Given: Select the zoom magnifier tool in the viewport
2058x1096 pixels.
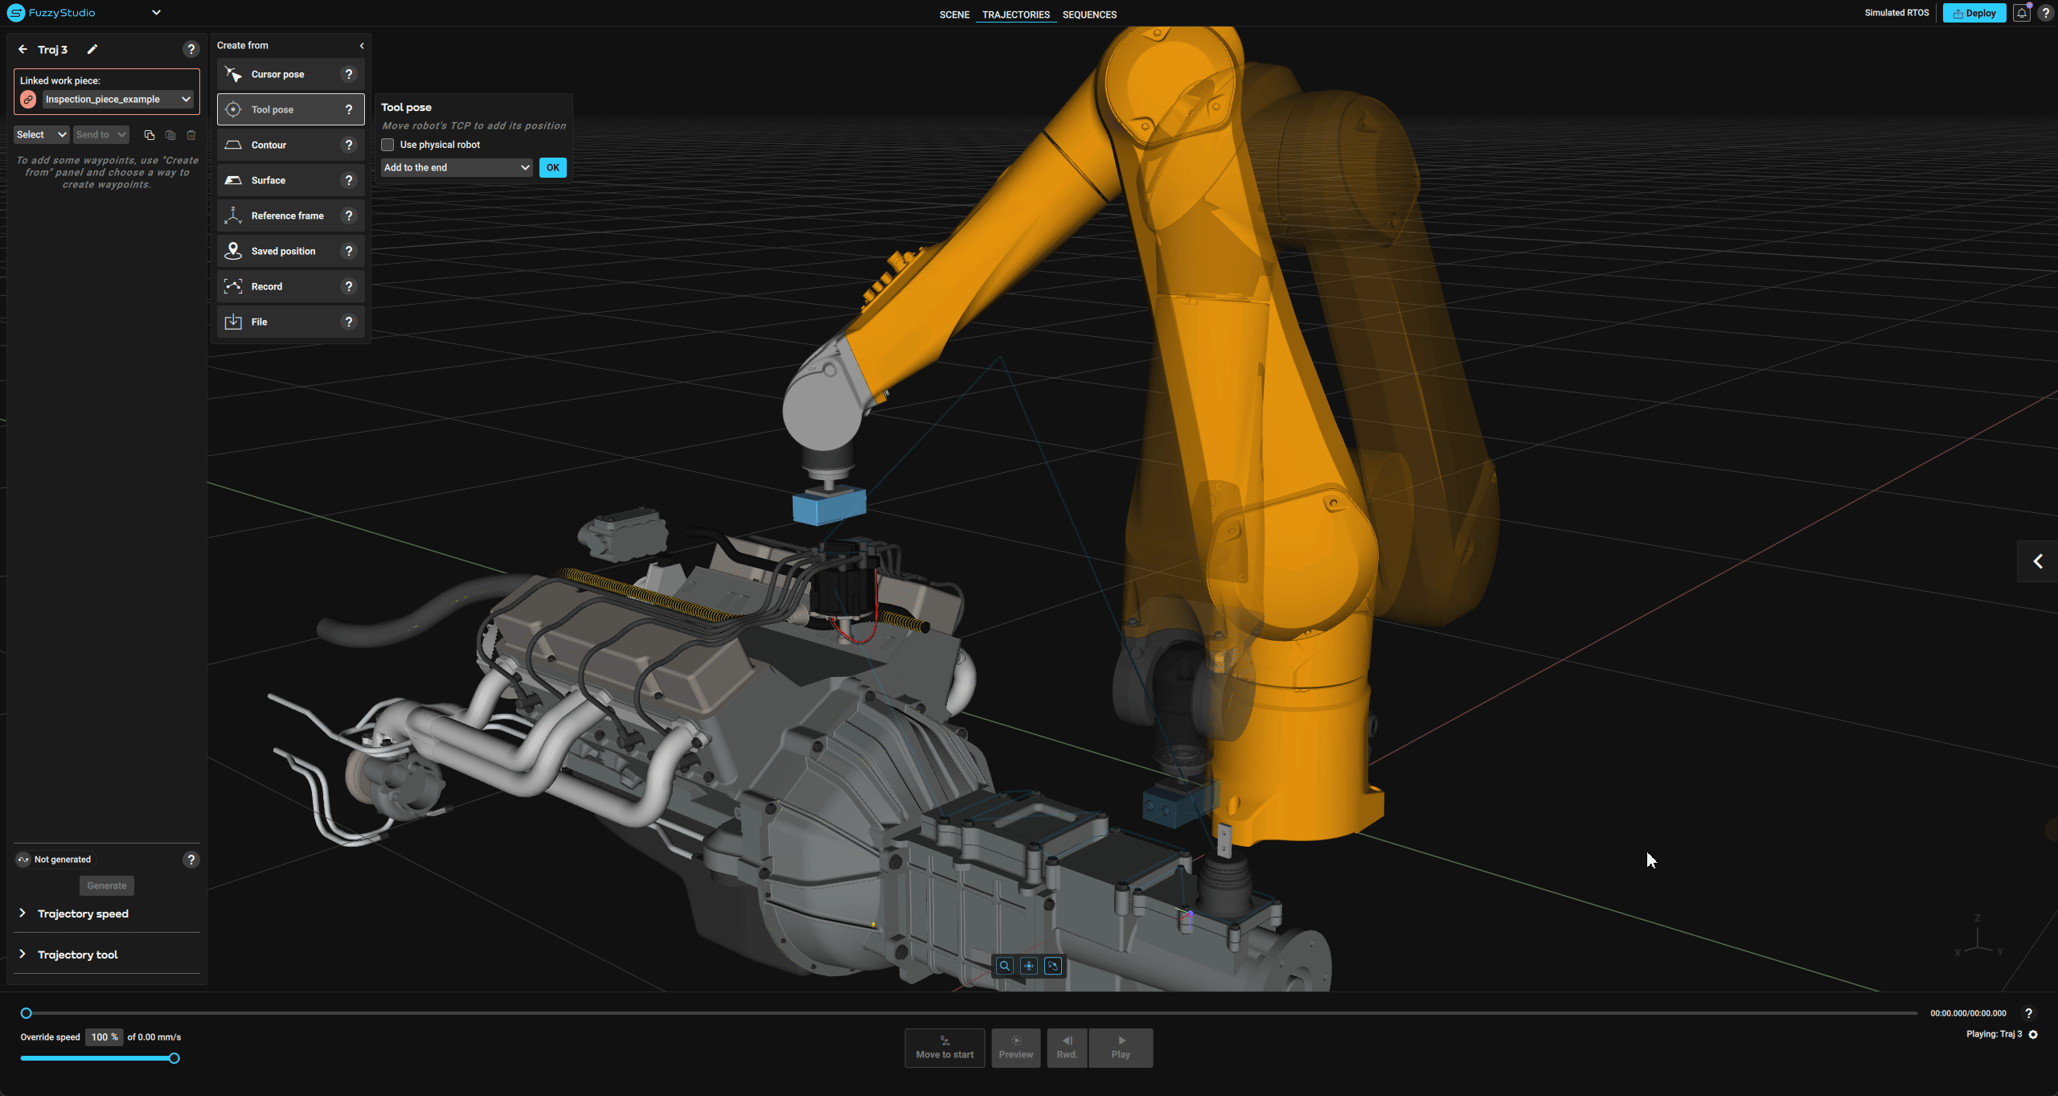Looking at the screenshot, I should 1004,966.
